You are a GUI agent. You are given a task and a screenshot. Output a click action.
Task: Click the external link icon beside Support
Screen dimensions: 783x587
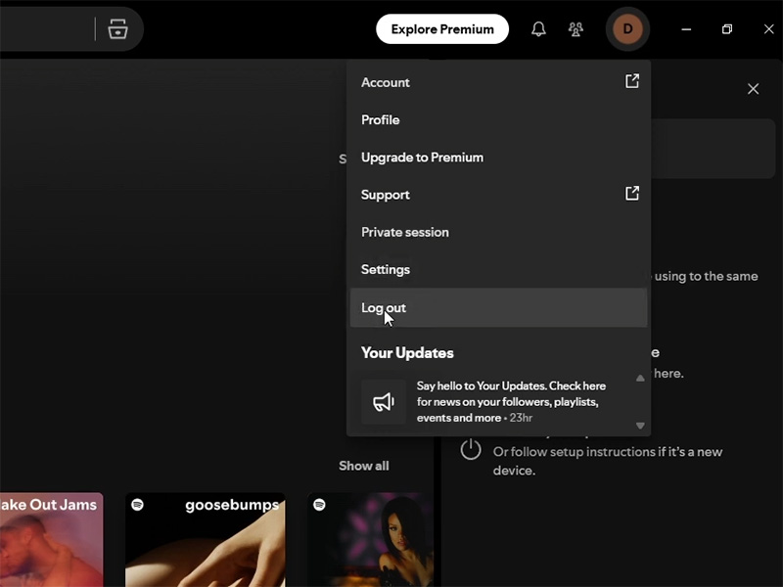(632, 193)
